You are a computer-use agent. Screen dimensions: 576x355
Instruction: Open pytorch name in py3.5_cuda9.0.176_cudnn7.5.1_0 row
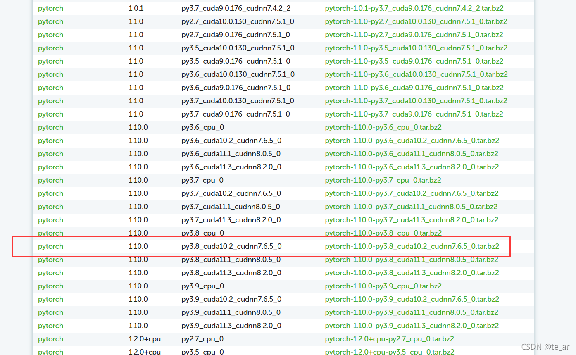click(x=50, y=61)
